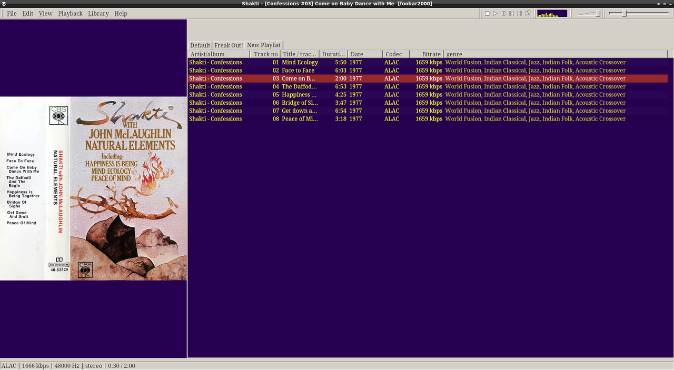
Task: Click the 48000 Hz sample rate status
Action: (x=67, y=366)
